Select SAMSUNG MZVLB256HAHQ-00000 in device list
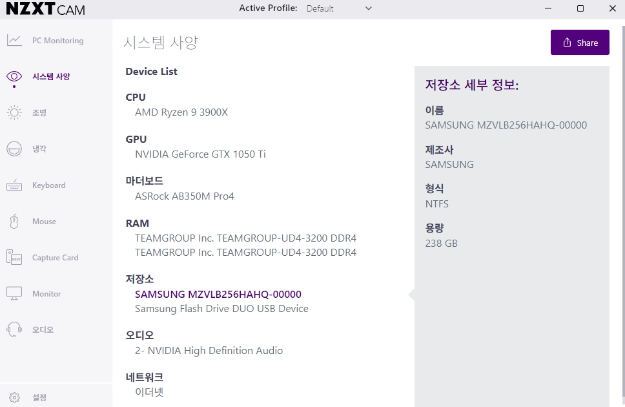The height and width of the screenshot is (407, 625). [x=218, y=295]
